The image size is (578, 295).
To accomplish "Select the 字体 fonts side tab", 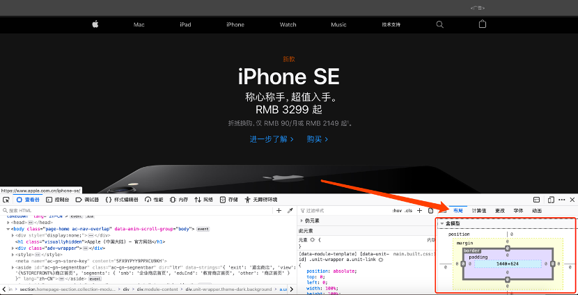I will tap(518, 211).
